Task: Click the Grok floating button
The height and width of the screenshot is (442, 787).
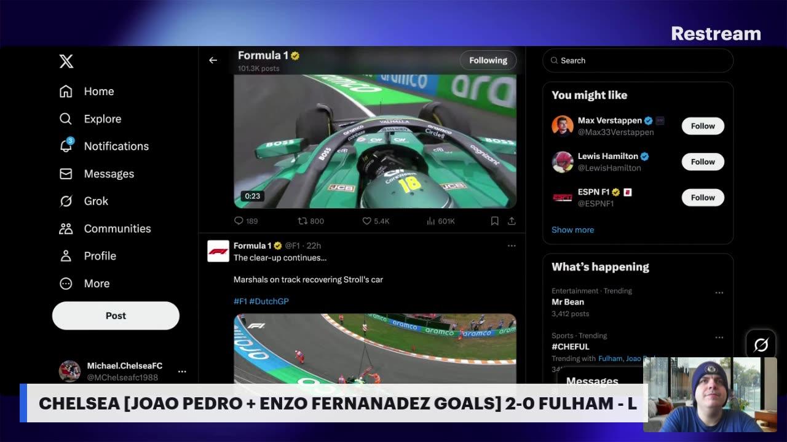Action: pos(761,345)
